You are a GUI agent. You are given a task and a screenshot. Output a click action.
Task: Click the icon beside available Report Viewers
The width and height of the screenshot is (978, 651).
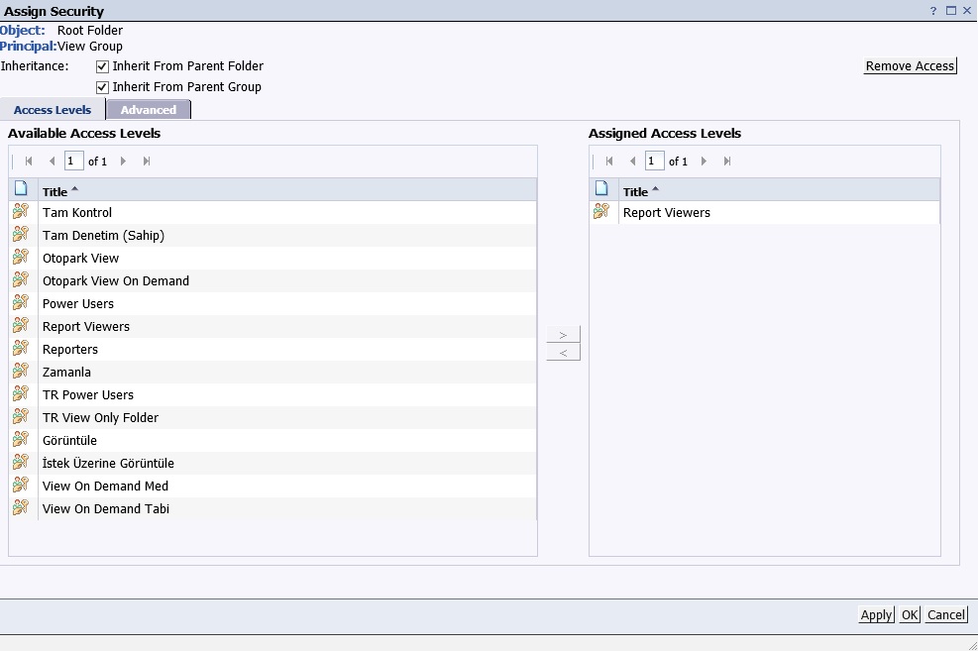(x=21, y=325)
